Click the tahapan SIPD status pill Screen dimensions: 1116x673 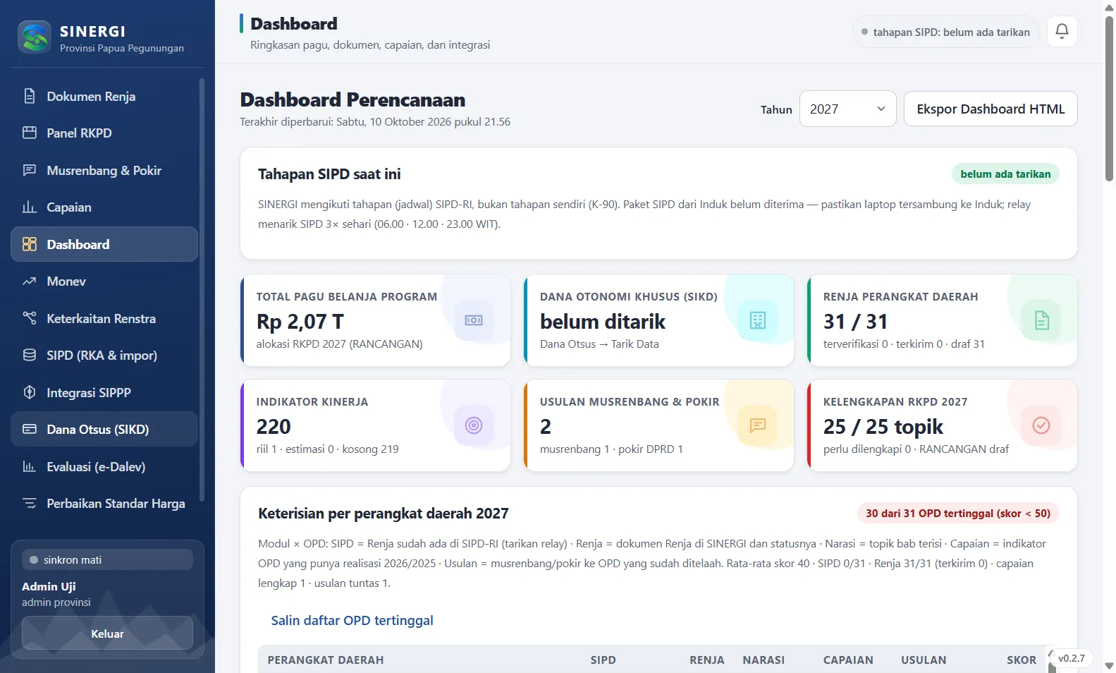(945, 32)
